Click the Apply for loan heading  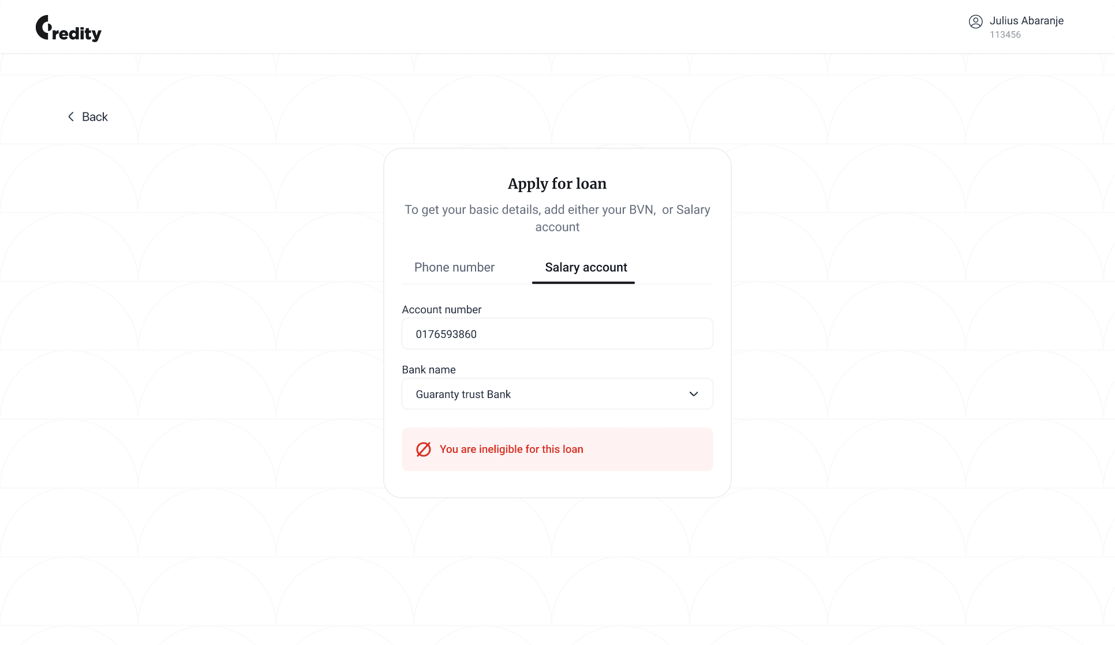557,183
